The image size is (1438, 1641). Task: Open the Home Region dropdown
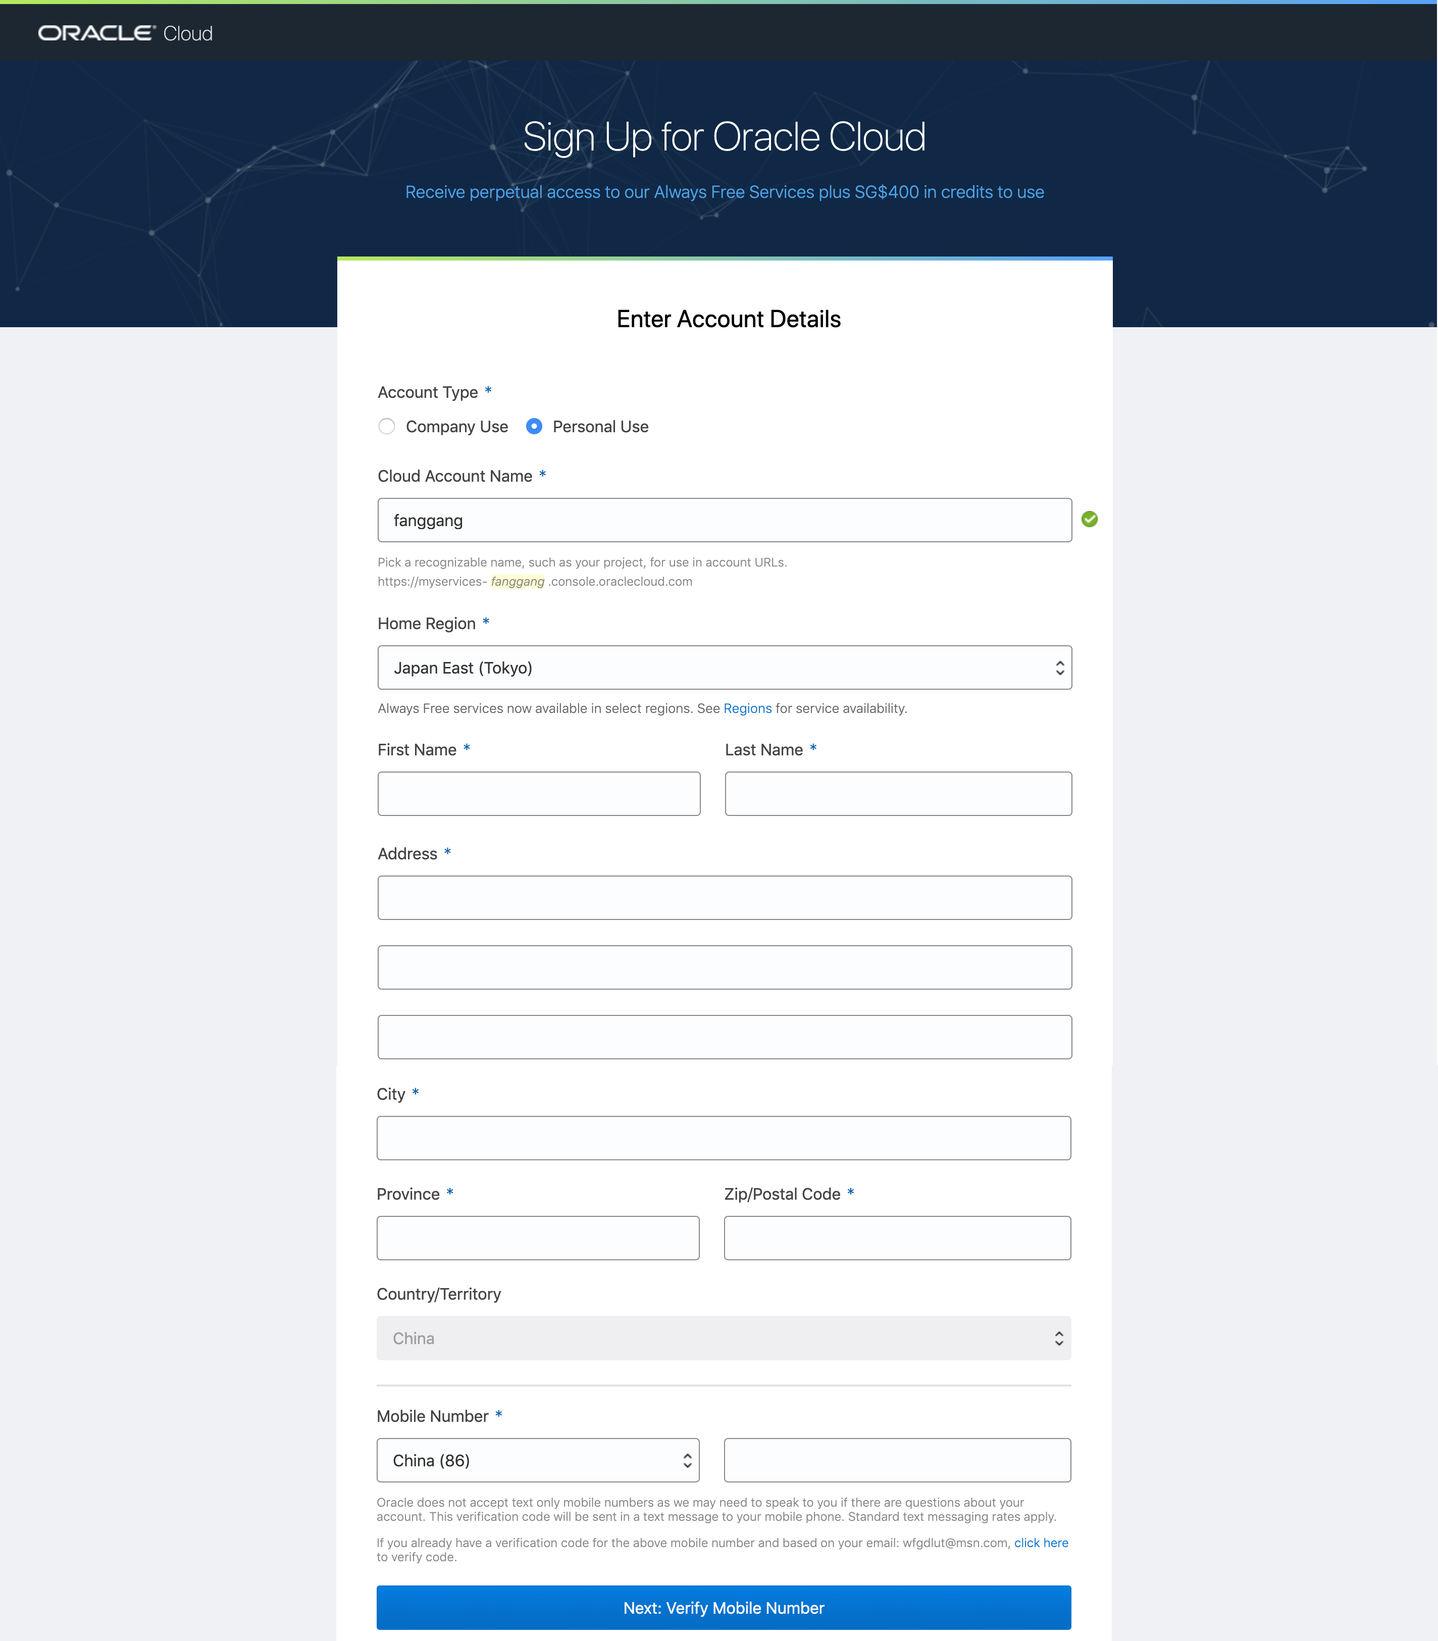(x=725, y=668)
